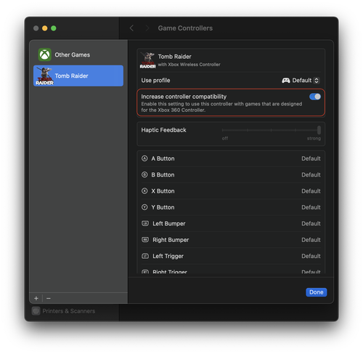363x354 pixels.
Task: Click the Done button
Action: tap(316, 292)
